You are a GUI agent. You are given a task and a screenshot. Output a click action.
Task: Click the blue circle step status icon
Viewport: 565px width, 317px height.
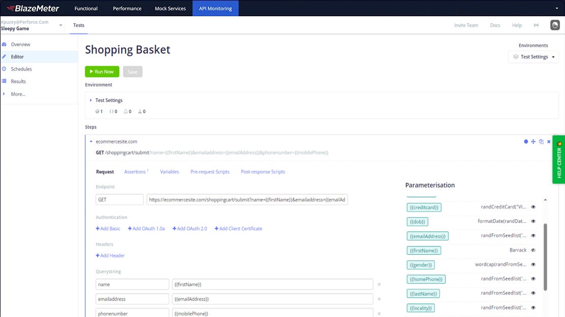point(526,142)
